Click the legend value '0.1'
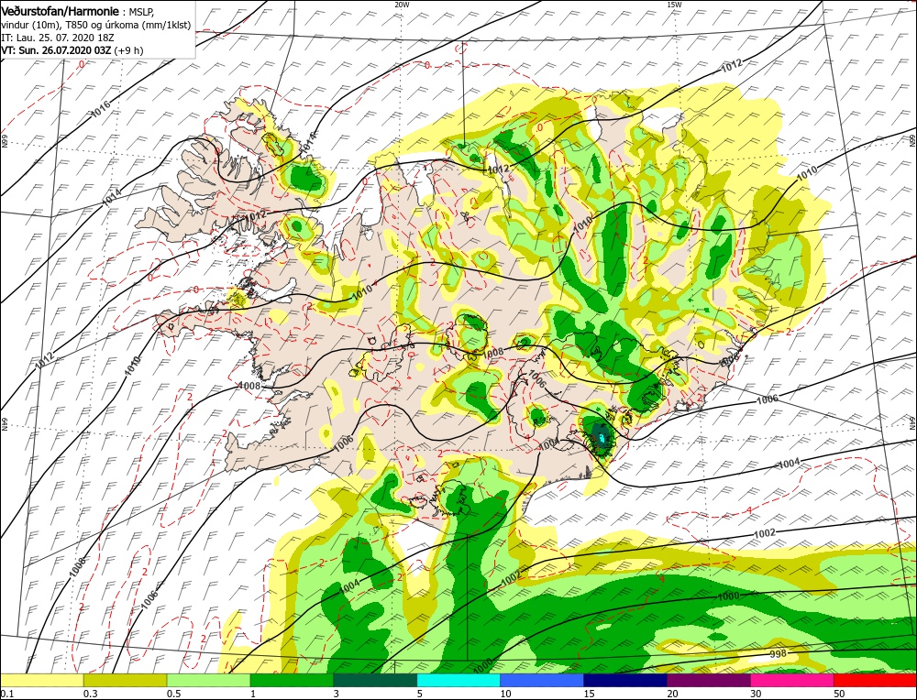 tap(6, 694)
